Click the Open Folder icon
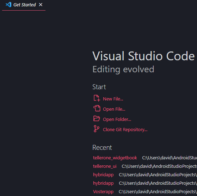Screen dimensions: 197x196 coord(97,118)
